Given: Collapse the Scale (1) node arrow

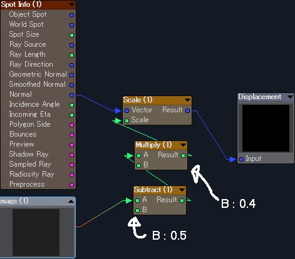Looking at the screenshot, I should (x=187, y=100).
